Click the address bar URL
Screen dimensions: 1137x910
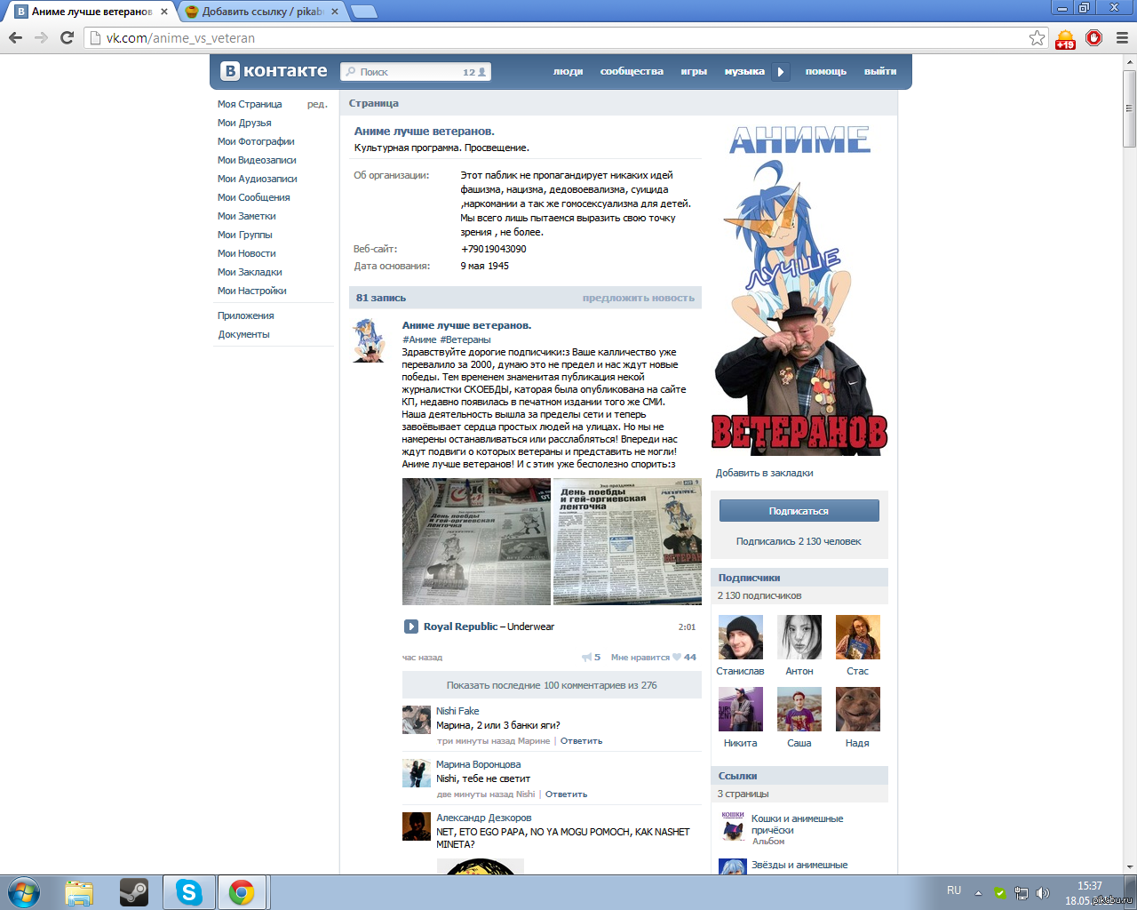[180, 38]
